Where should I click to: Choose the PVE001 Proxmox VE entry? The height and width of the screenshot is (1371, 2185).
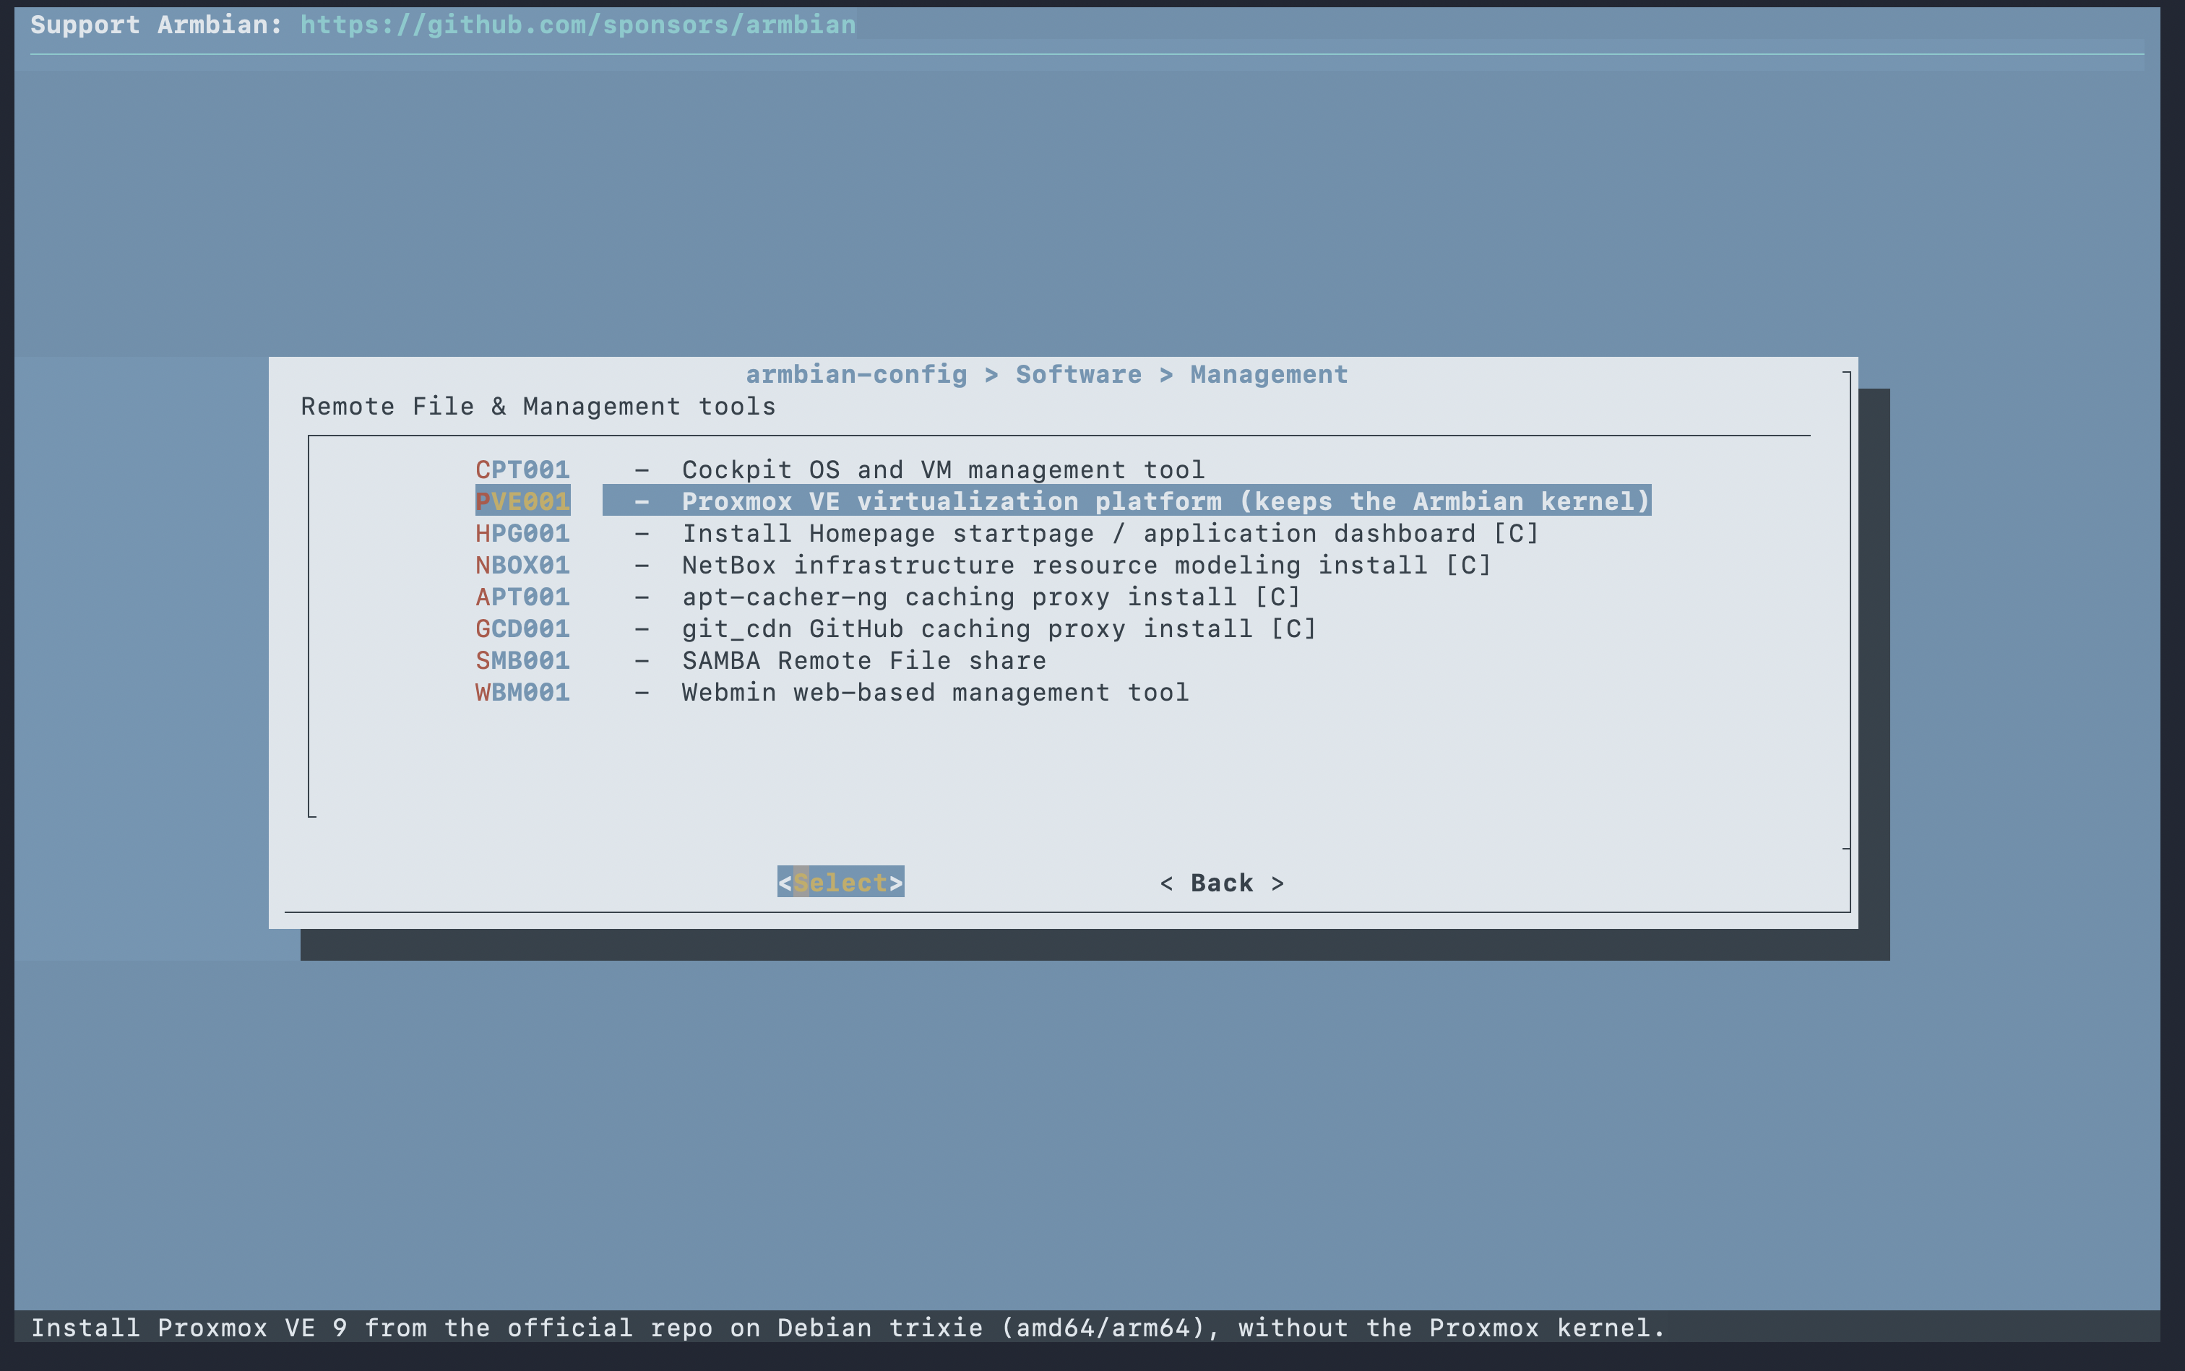(x=1063, y=501)
